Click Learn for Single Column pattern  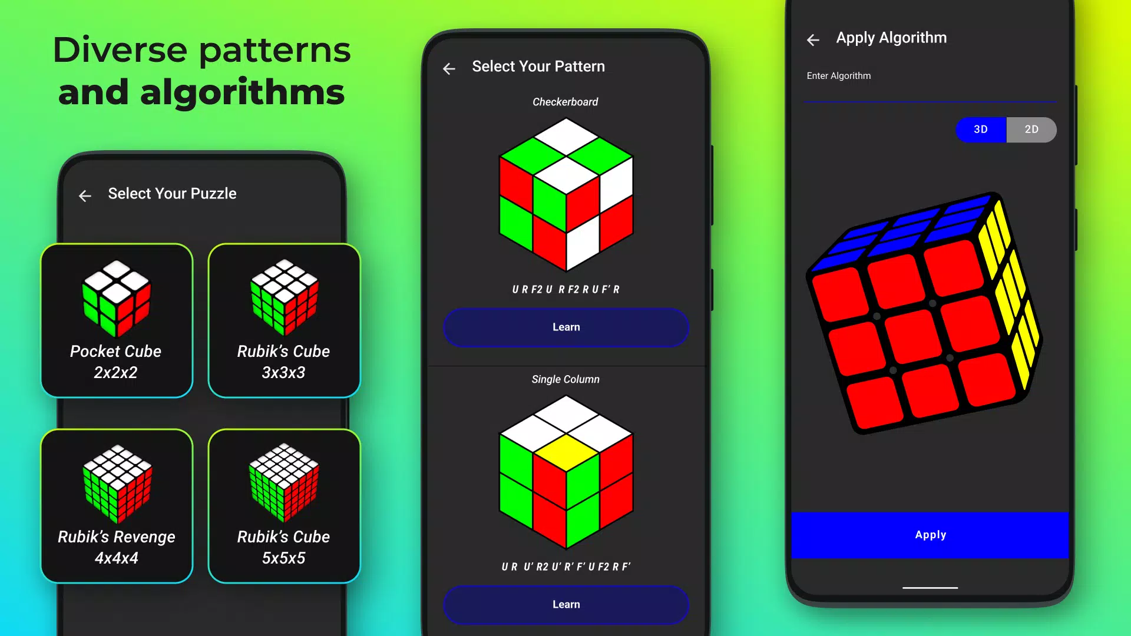coord(566,604)
